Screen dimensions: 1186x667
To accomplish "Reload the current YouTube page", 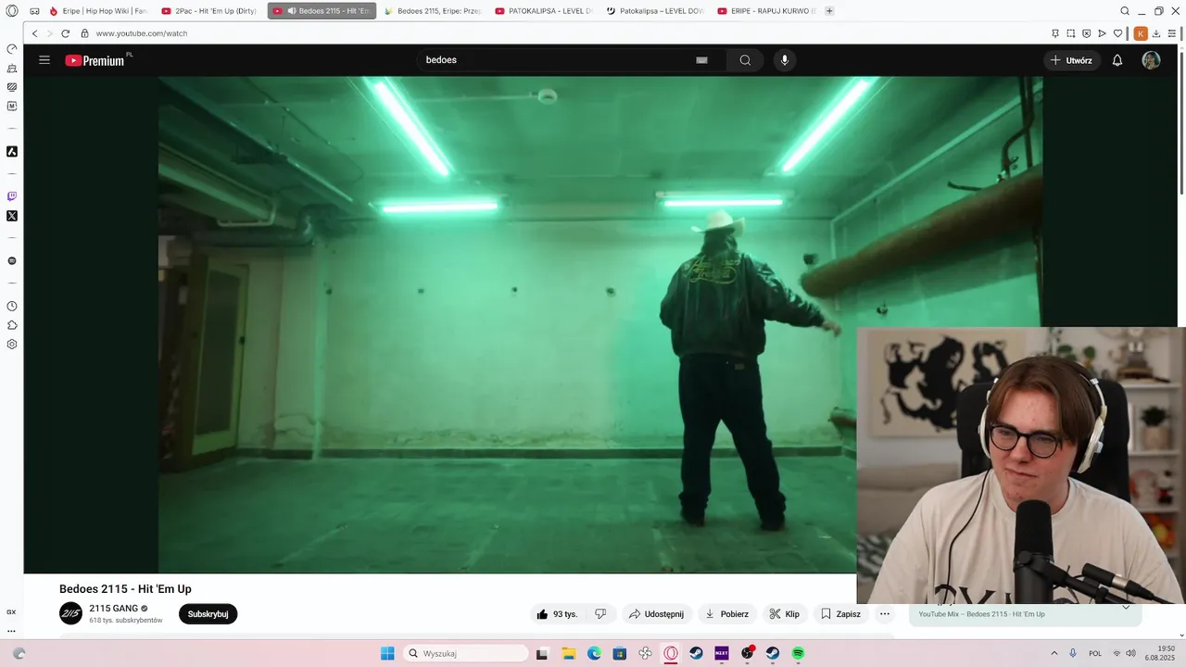I will [x=66, y=33].
